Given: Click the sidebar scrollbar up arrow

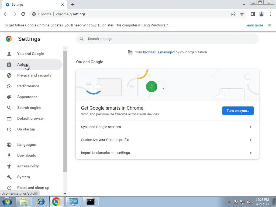Looking at the screenshot, I should [x=65, y=49].
